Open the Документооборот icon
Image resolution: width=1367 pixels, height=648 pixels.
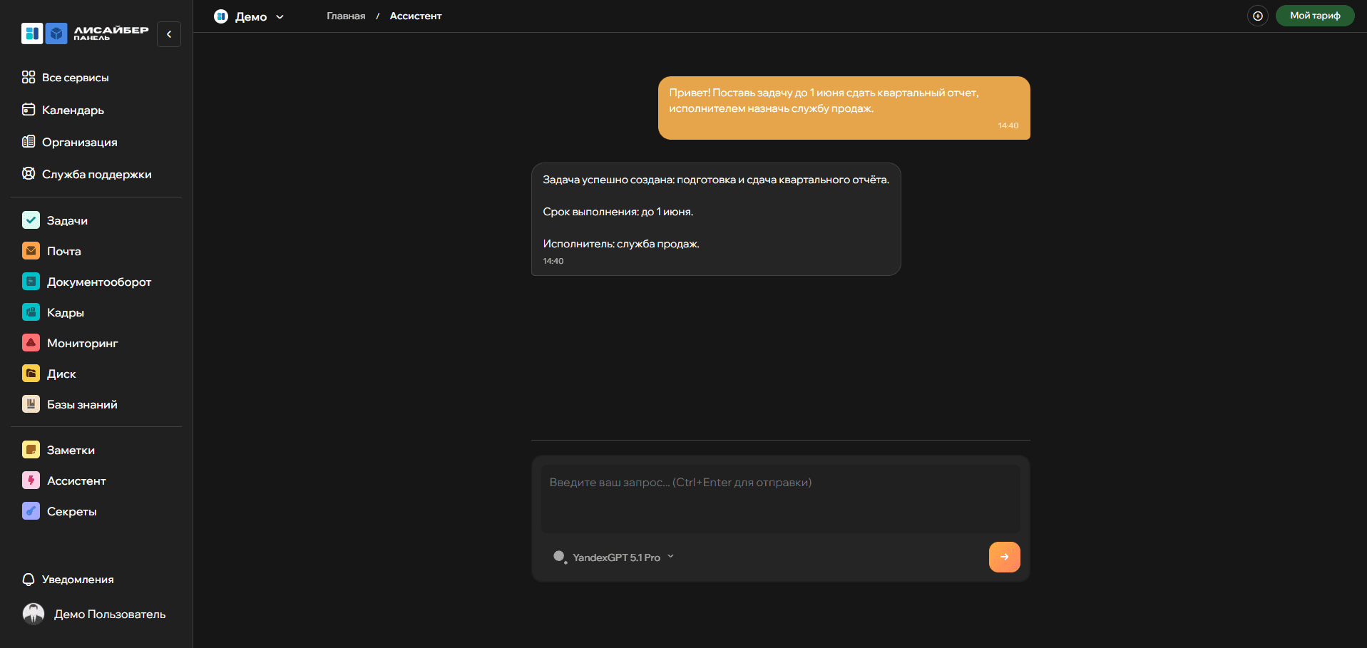31,282
